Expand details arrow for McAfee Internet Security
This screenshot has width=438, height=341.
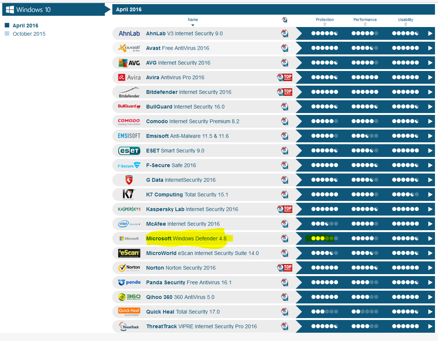[x=430, y=224]
